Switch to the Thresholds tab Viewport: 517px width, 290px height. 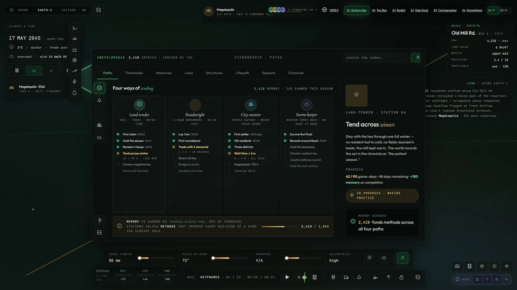134,73
